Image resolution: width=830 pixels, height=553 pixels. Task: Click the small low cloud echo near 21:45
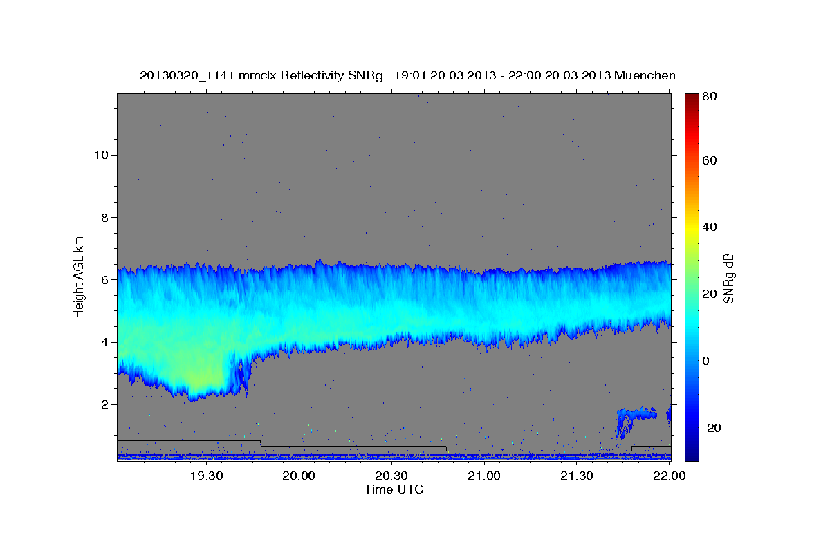pos(636,419)
